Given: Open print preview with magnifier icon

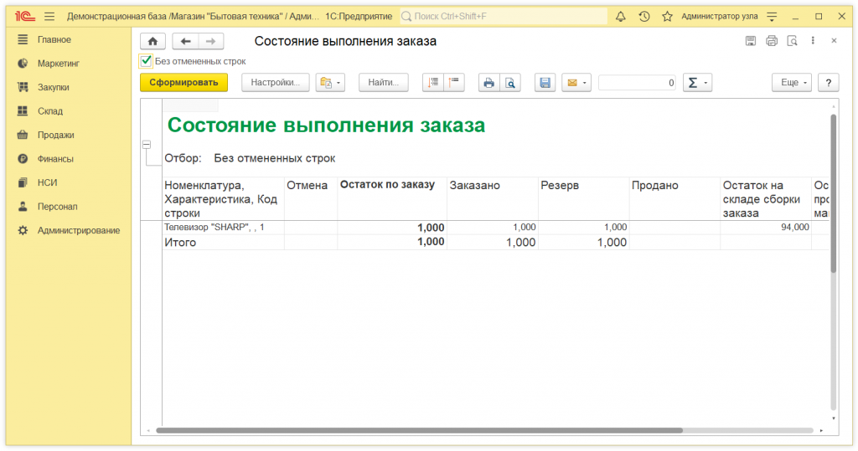Looking at the screenshot, I should point(509,83).
